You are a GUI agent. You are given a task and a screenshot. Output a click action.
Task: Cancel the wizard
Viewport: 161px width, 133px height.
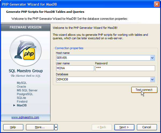pos(147,127)
